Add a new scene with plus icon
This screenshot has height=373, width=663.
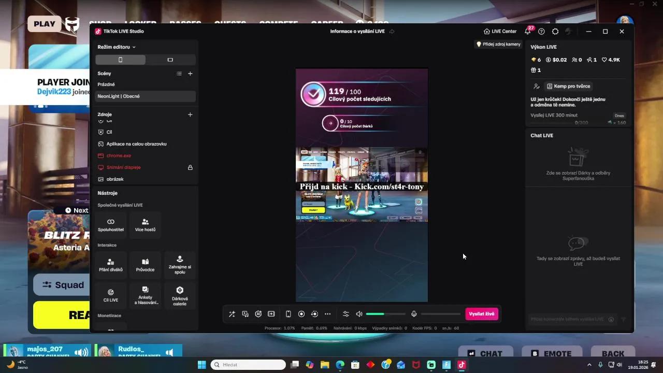point(190,74)
